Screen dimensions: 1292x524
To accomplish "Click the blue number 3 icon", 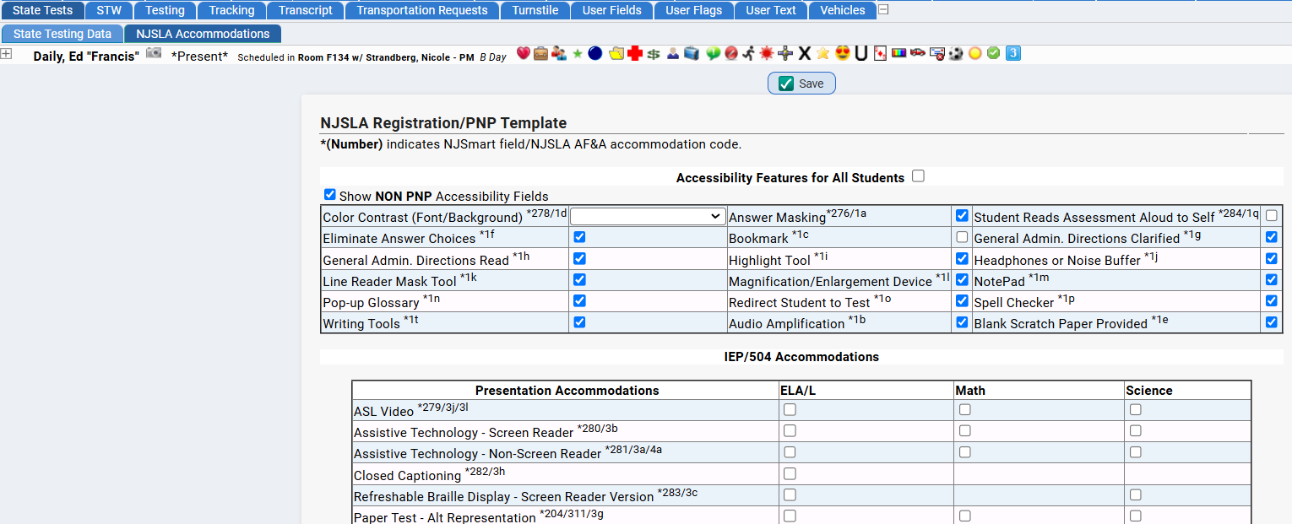I will pyautogui.click(x=1013, y=53).
